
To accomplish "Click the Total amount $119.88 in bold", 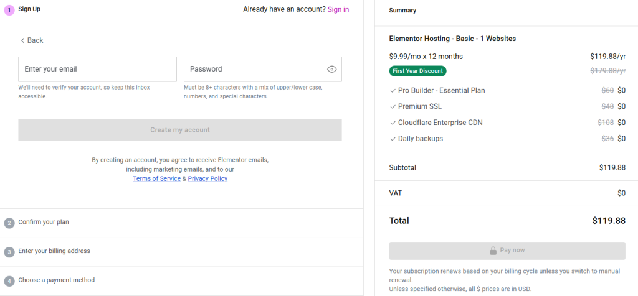I will click(609, 221).
